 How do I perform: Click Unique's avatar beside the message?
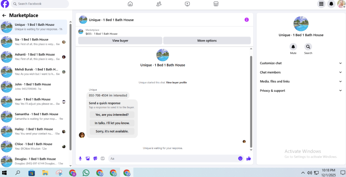coord(82,135)
